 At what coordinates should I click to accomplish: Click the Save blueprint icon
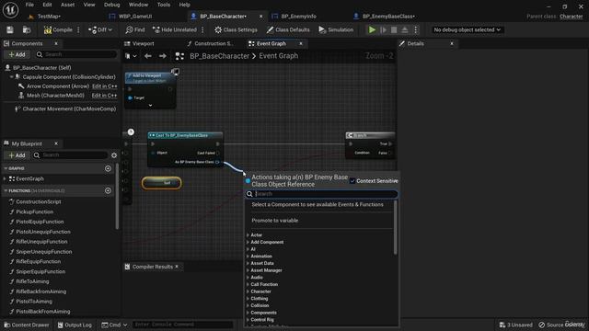coord(10,29)
